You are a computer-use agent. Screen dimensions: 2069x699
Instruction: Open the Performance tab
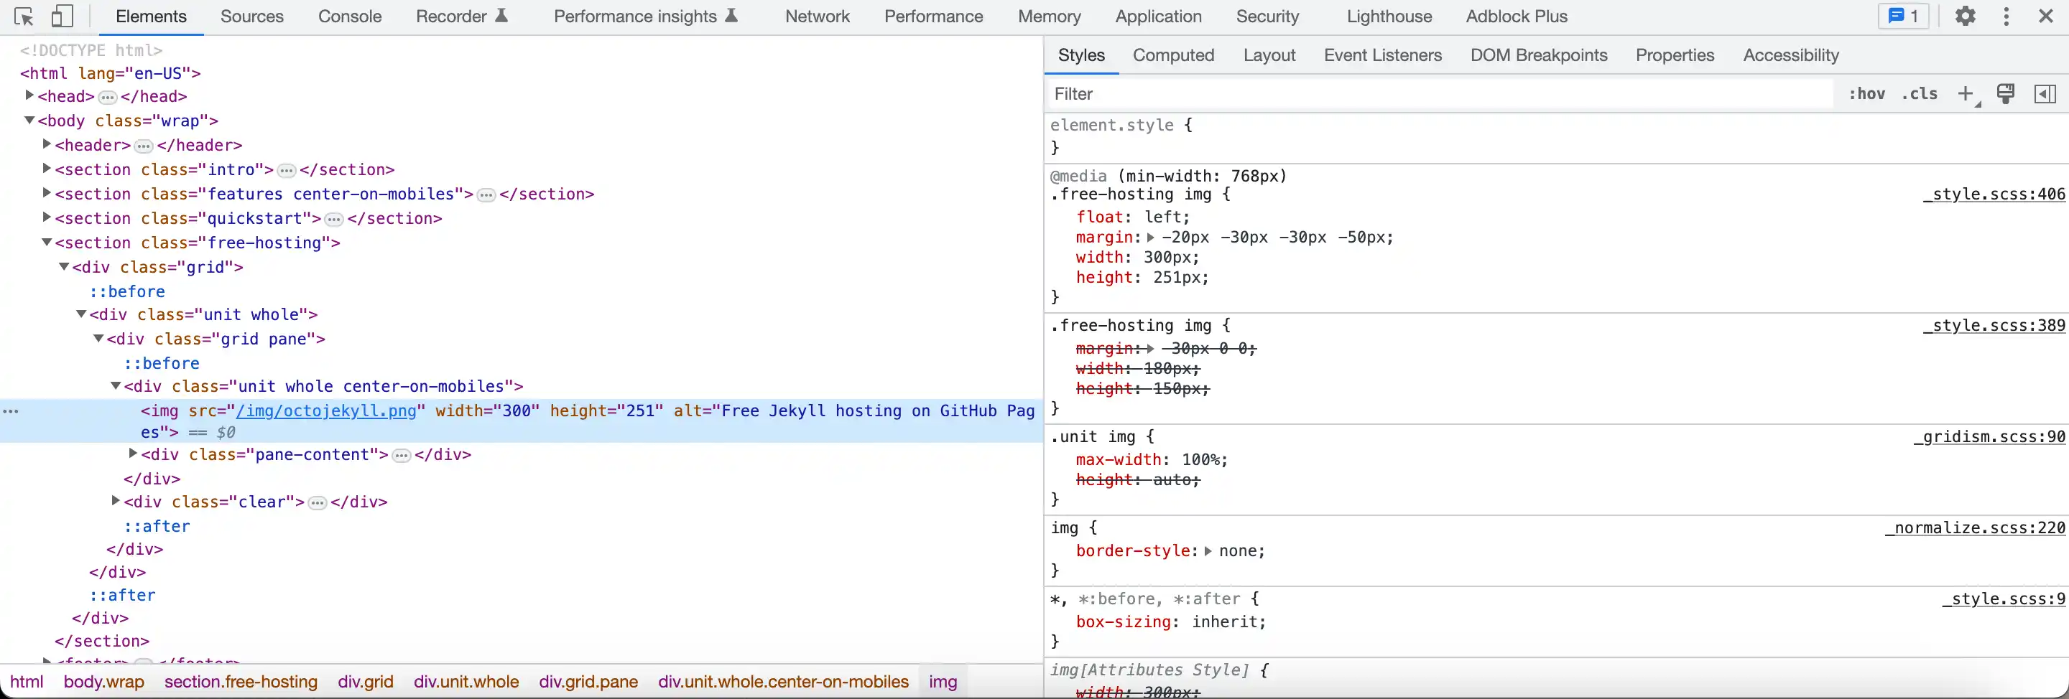point(933,16)
